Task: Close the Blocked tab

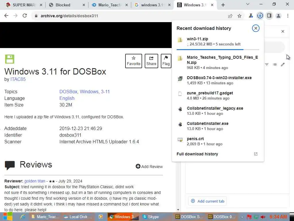Action: pyautogui.click(x=84, y=5)
